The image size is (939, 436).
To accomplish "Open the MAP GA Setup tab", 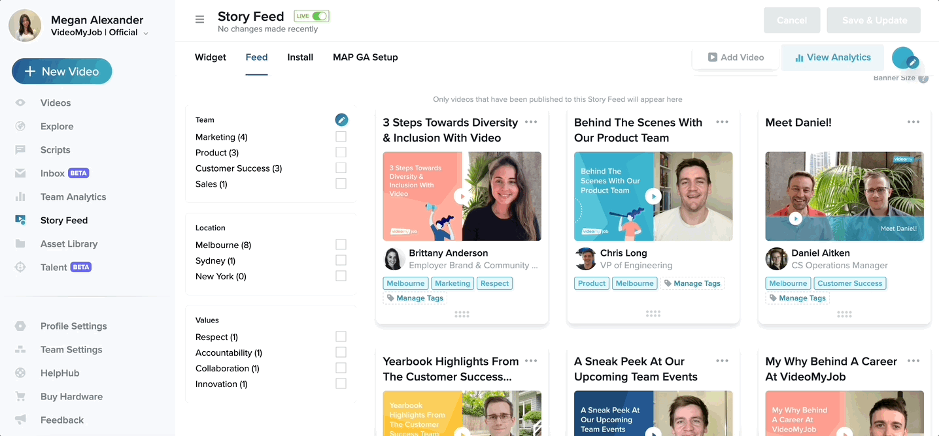I will [x=366, y=57].
